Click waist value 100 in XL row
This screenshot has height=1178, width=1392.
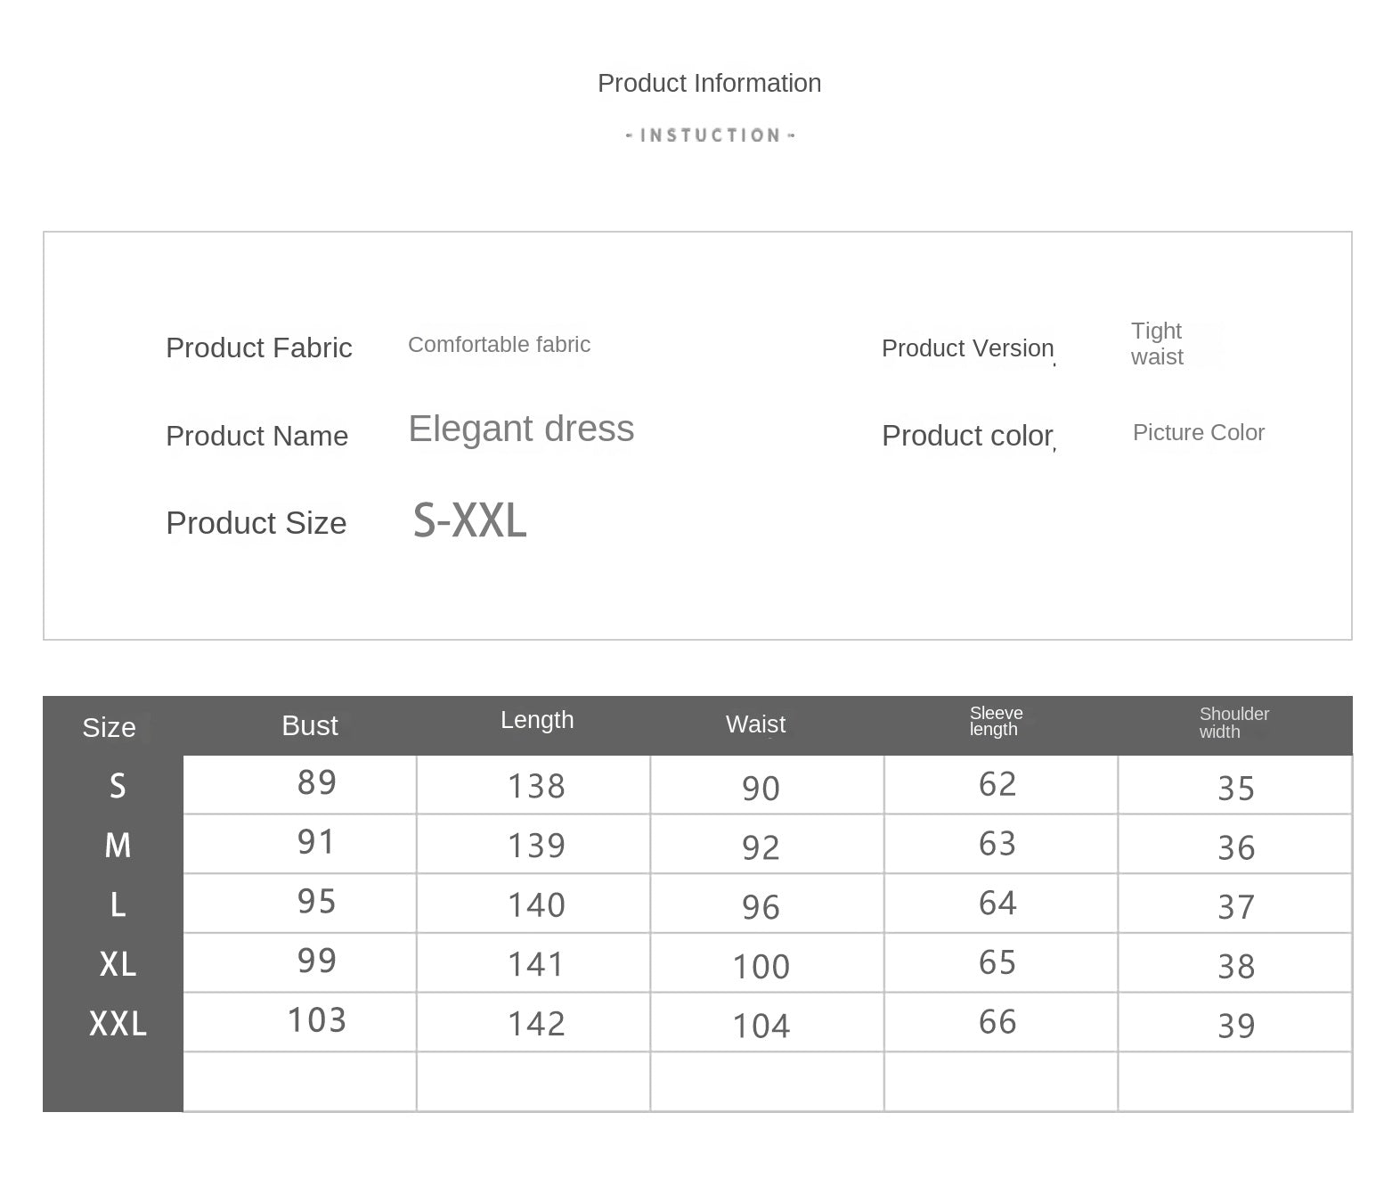(761, 967)
